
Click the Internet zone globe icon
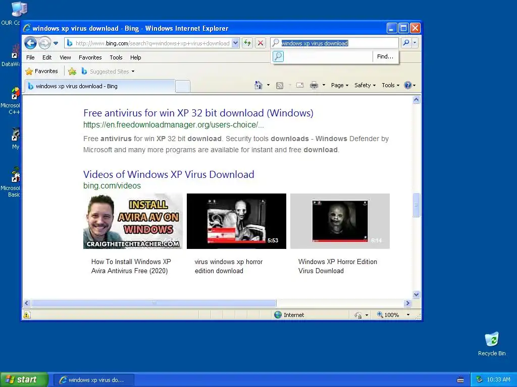click(278, 315)
